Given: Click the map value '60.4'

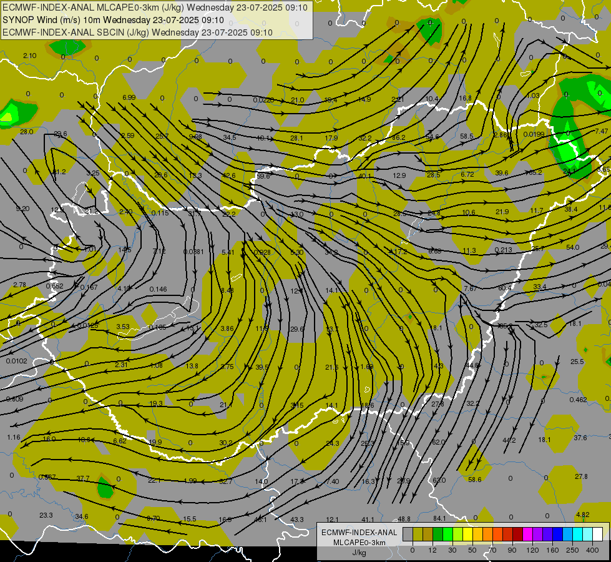Looking at the screenshot, I should [505, 288].
